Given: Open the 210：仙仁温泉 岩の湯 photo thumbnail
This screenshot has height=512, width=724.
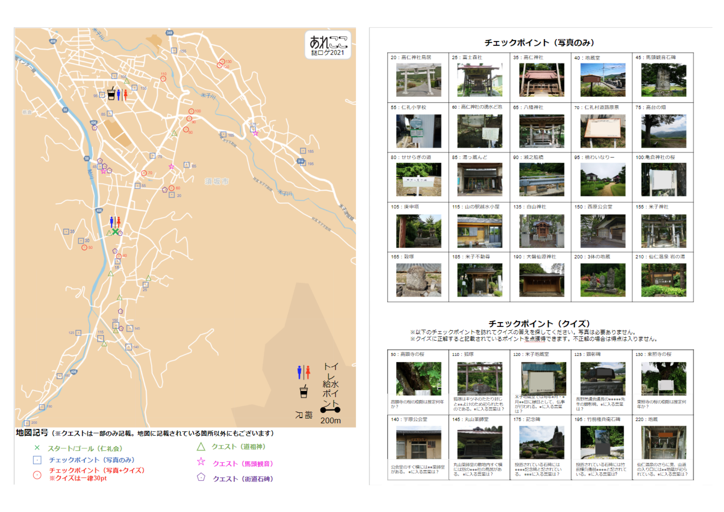Looking at the screenshot, I should click(663, 280).
